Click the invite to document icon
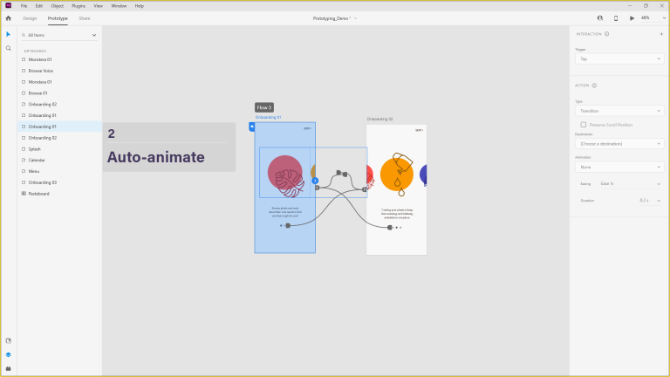Viewport: 670px width, 377px height. [599, 17]
